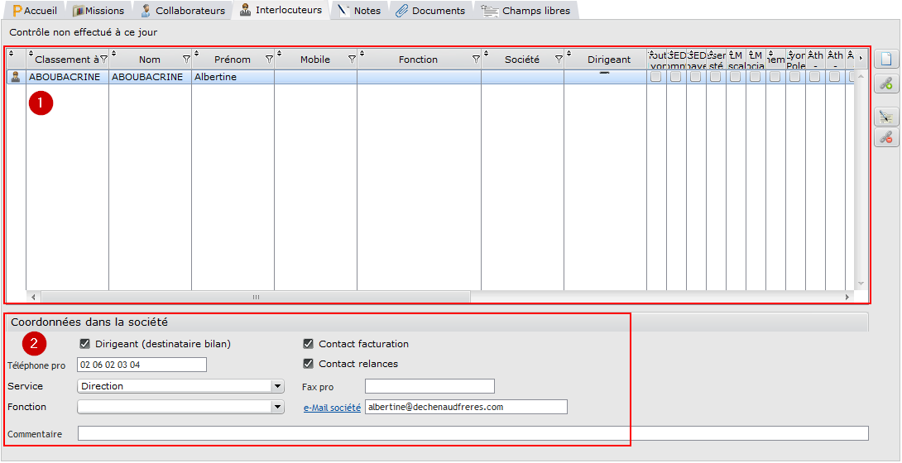Click the add link icon with green plus
902x463 pixels.
coord(886,84)
